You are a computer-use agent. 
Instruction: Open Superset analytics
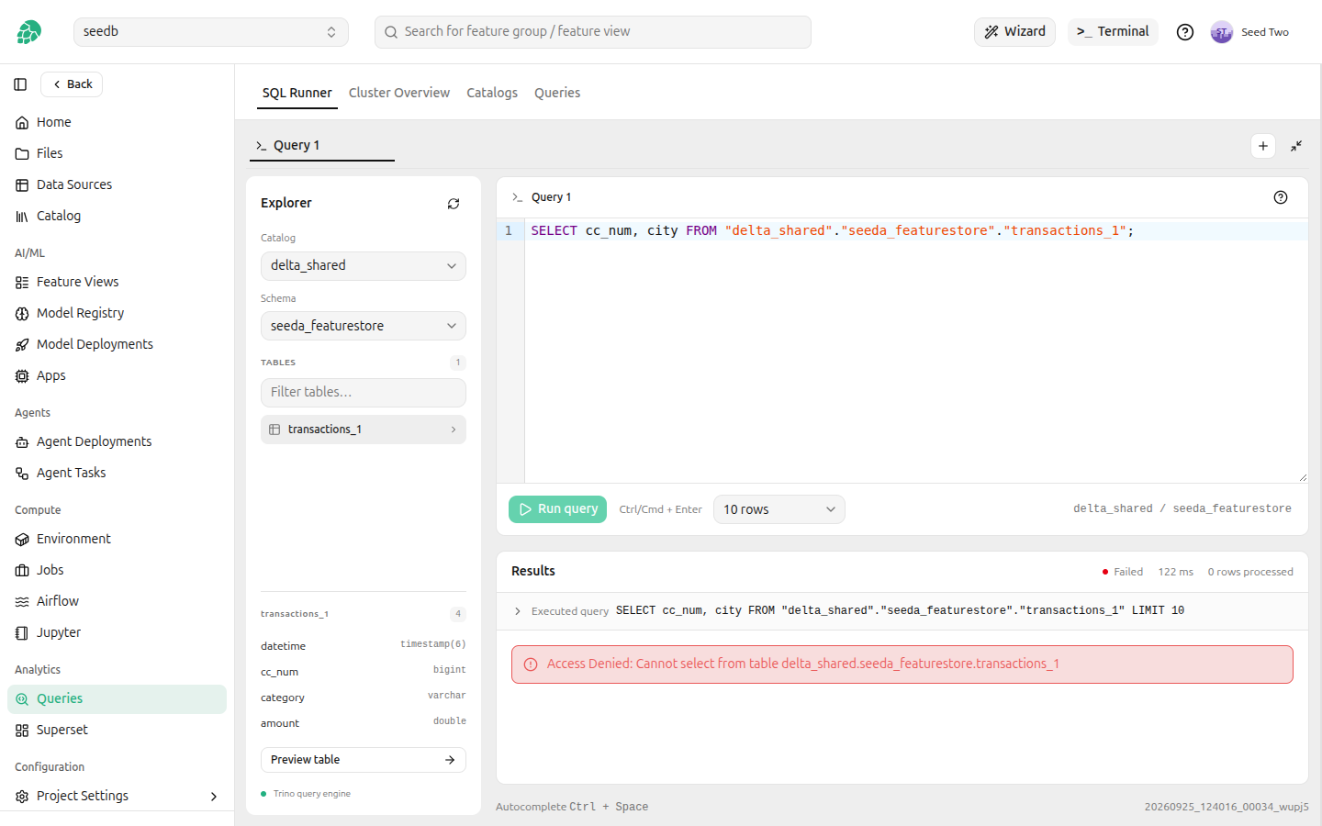[118, 730]
